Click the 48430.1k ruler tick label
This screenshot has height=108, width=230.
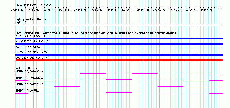128,10
